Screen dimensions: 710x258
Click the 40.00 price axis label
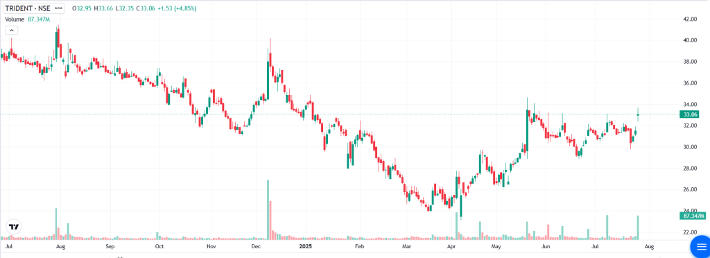point(690,40)
